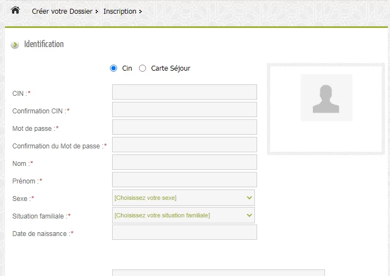Select the Cin radio button
This screenshot has height=276, width=390.
coord(114,68)
